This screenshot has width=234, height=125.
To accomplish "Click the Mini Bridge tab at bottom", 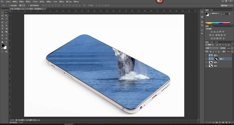I will point(13,123).
